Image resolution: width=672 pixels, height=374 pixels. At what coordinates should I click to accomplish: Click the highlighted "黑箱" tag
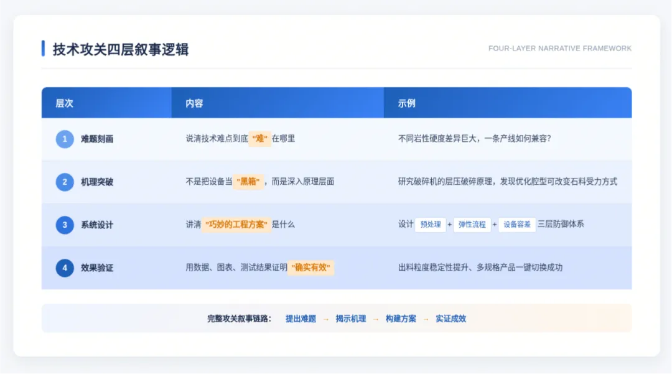[x=248, y=182]
